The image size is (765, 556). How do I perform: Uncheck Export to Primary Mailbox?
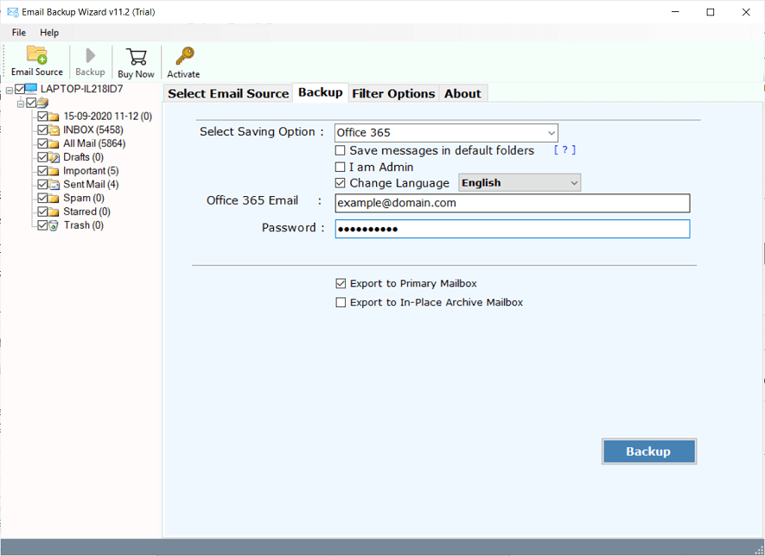pyautogui.click(x=341, y=283)
